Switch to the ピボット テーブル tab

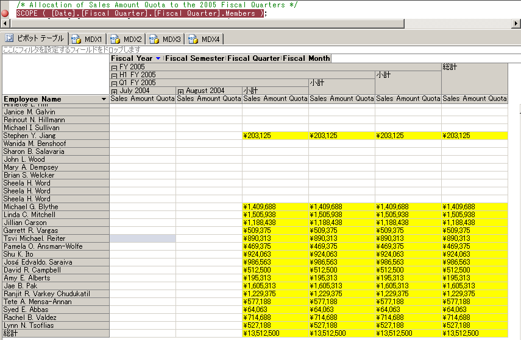pos(35,39)
